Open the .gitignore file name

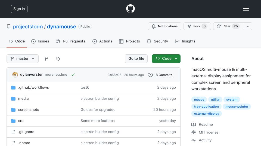click(x=26, y=132)
